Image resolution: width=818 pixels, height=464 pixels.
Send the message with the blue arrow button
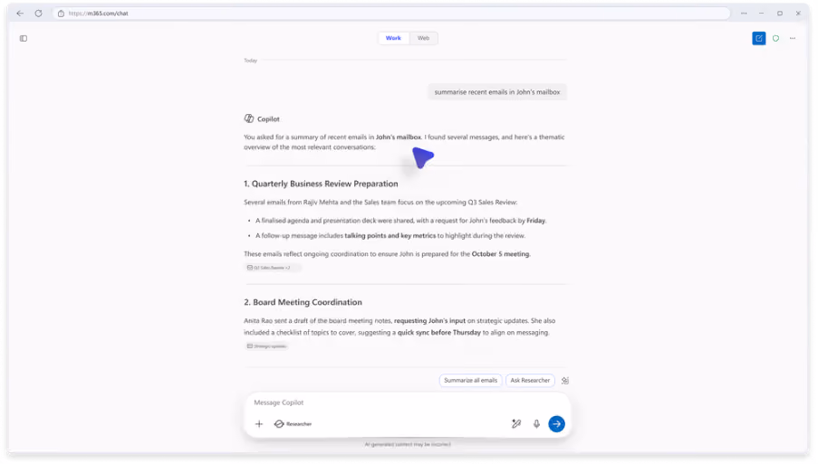pos(556,424)
